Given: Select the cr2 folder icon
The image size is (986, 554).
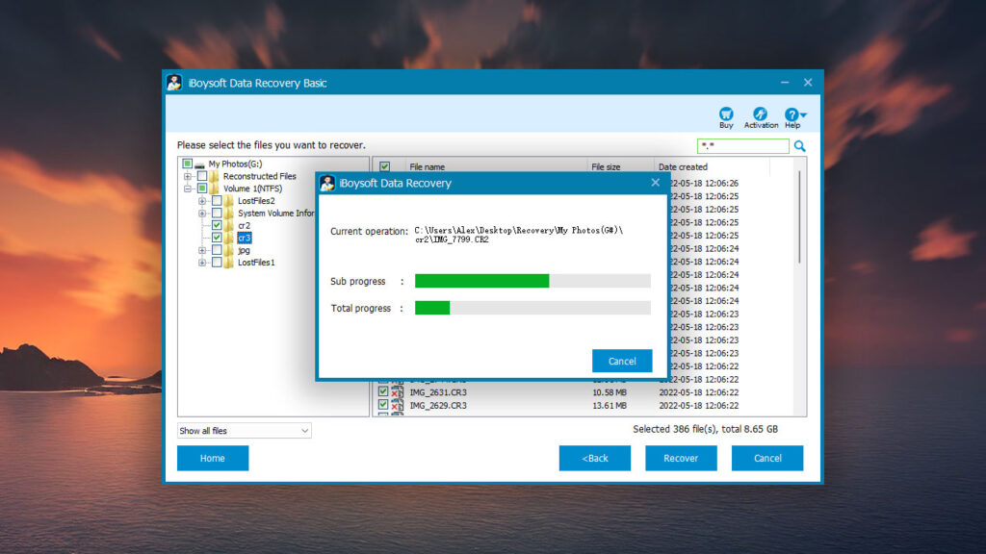Looking at the screenshot, I should click(x=228, y=225).
